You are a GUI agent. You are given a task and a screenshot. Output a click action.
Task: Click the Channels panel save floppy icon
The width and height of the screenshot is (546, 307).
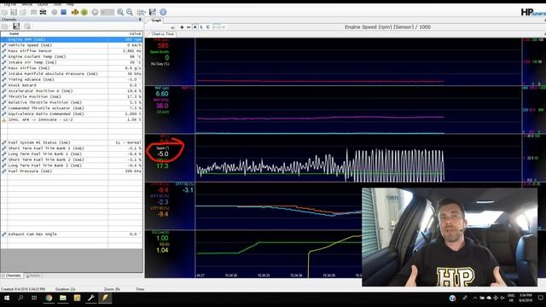click(16, 26)
